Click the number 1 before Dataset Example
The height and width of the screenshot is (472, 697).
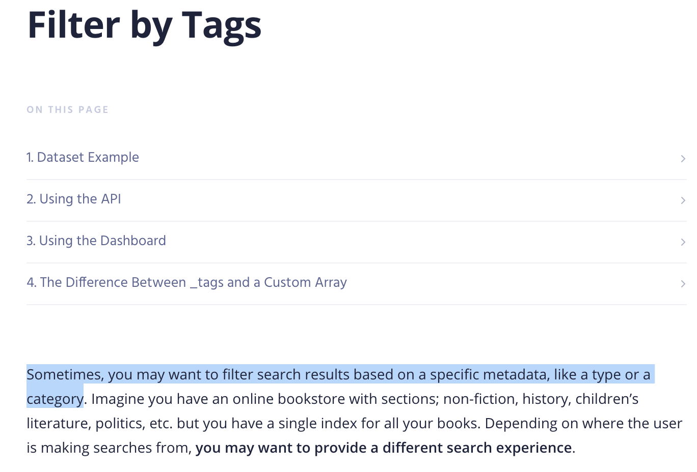pos(30,158)
